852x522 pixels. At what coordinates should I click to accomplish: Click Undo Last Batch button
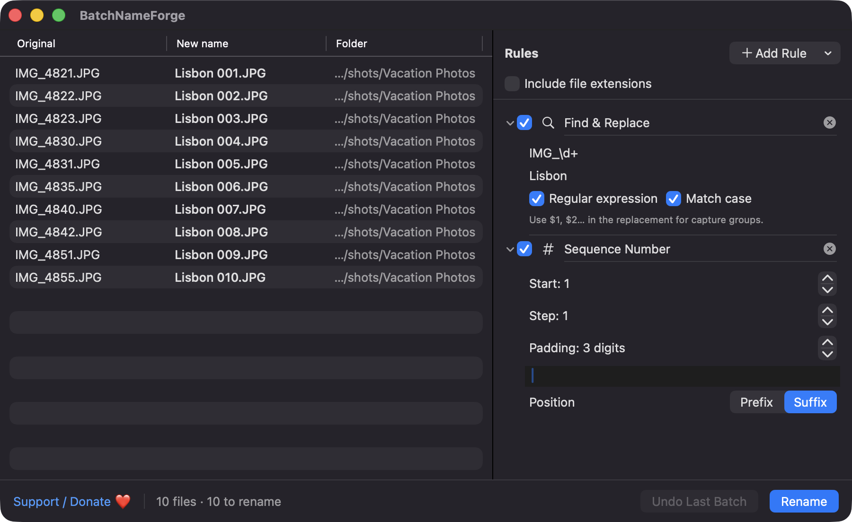click(x=699, y=502)
